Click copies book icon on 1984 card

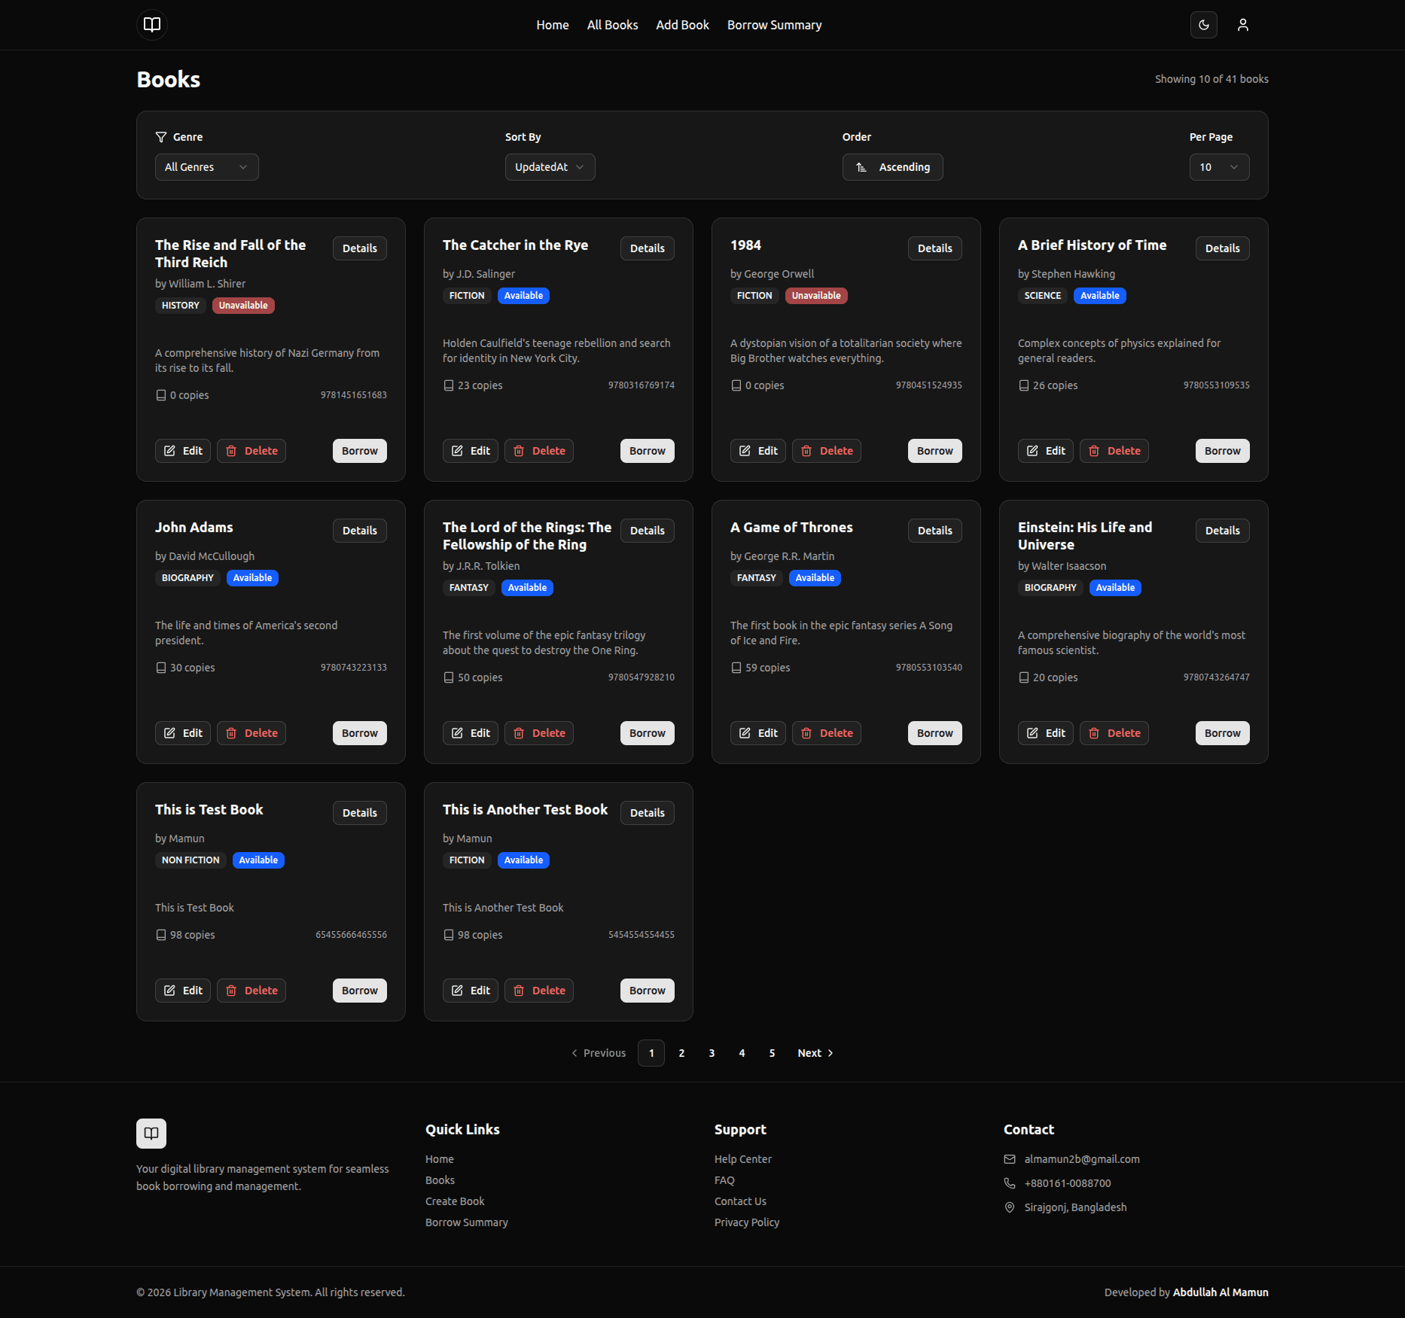pyautogui.click(x=736, y=385)
